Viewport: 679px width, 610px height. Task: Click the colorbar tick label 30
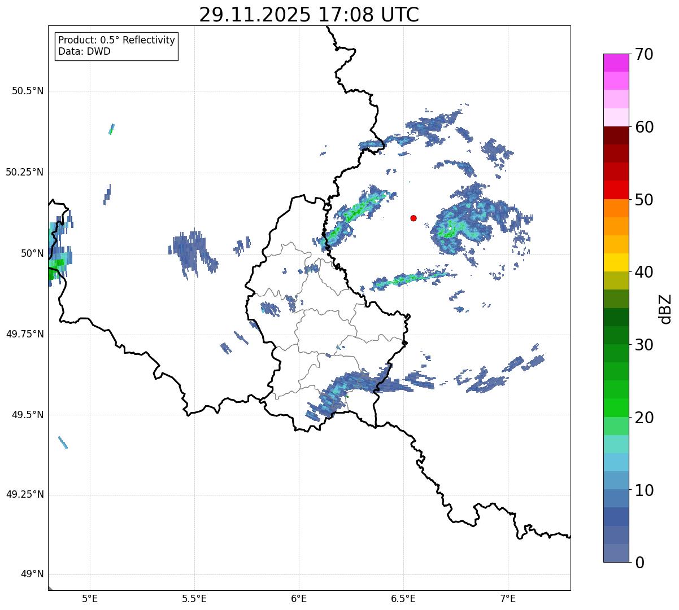tap(644, 345)
